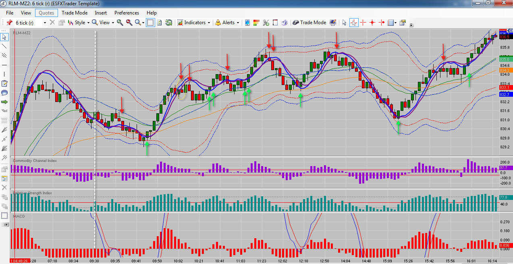The image size is (513, 264).
Task: Click the gray X delete icon in toolbar
Action: coord(52,23)
